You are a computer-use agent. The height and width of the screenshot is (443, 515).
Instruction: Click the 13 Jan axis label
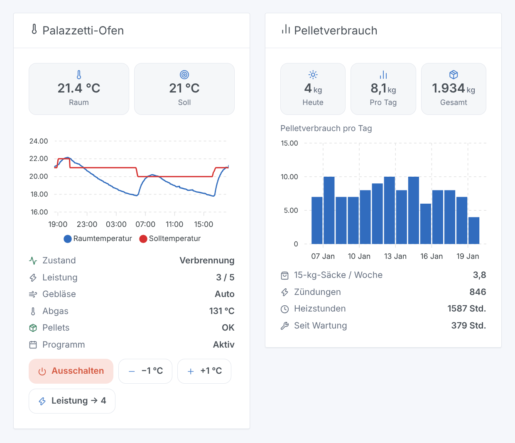pos(395,256)
